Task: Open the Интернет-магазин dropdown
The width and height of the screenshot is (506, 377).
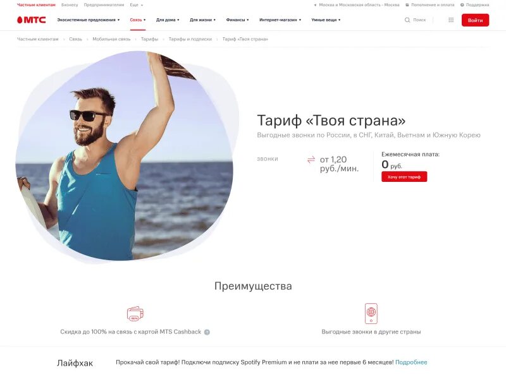Action: click(x=280, y=20)
